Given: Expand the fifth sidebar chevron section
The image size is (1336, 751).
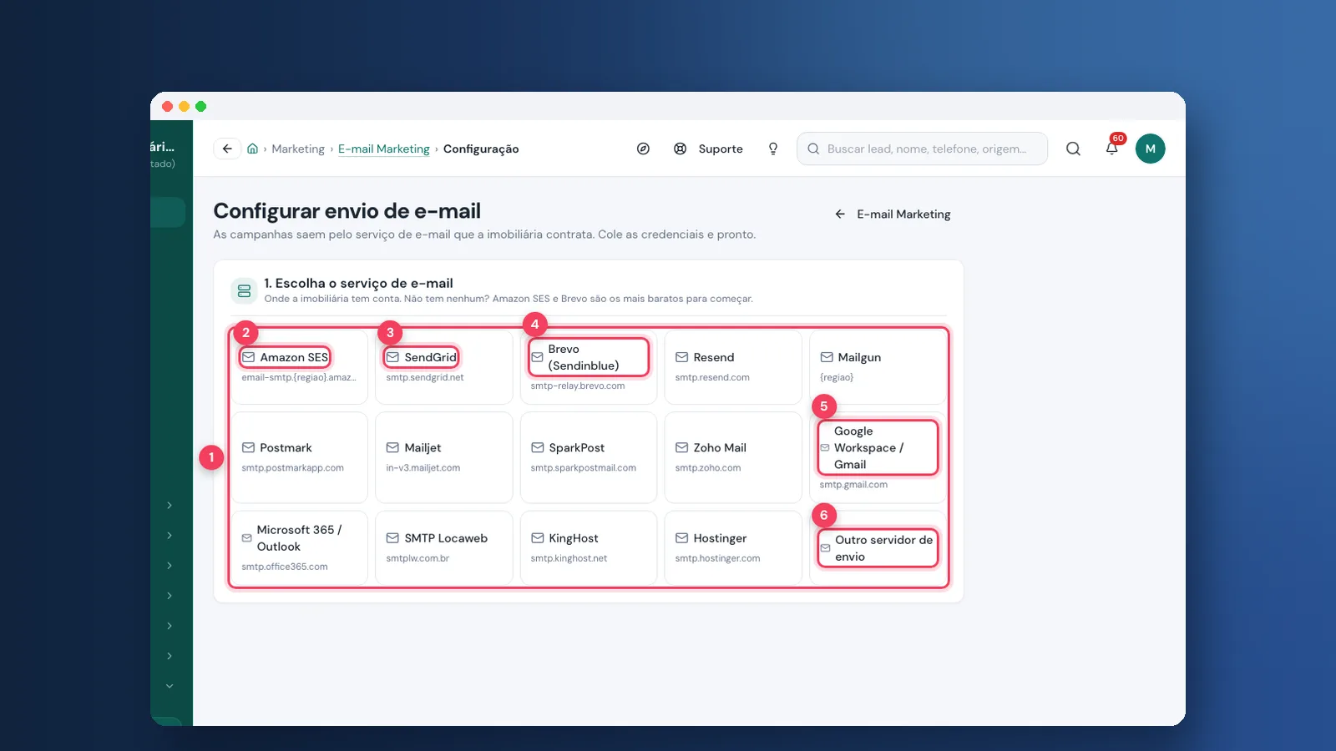Looking at the screenshot, I should click(x=170, y=626).
